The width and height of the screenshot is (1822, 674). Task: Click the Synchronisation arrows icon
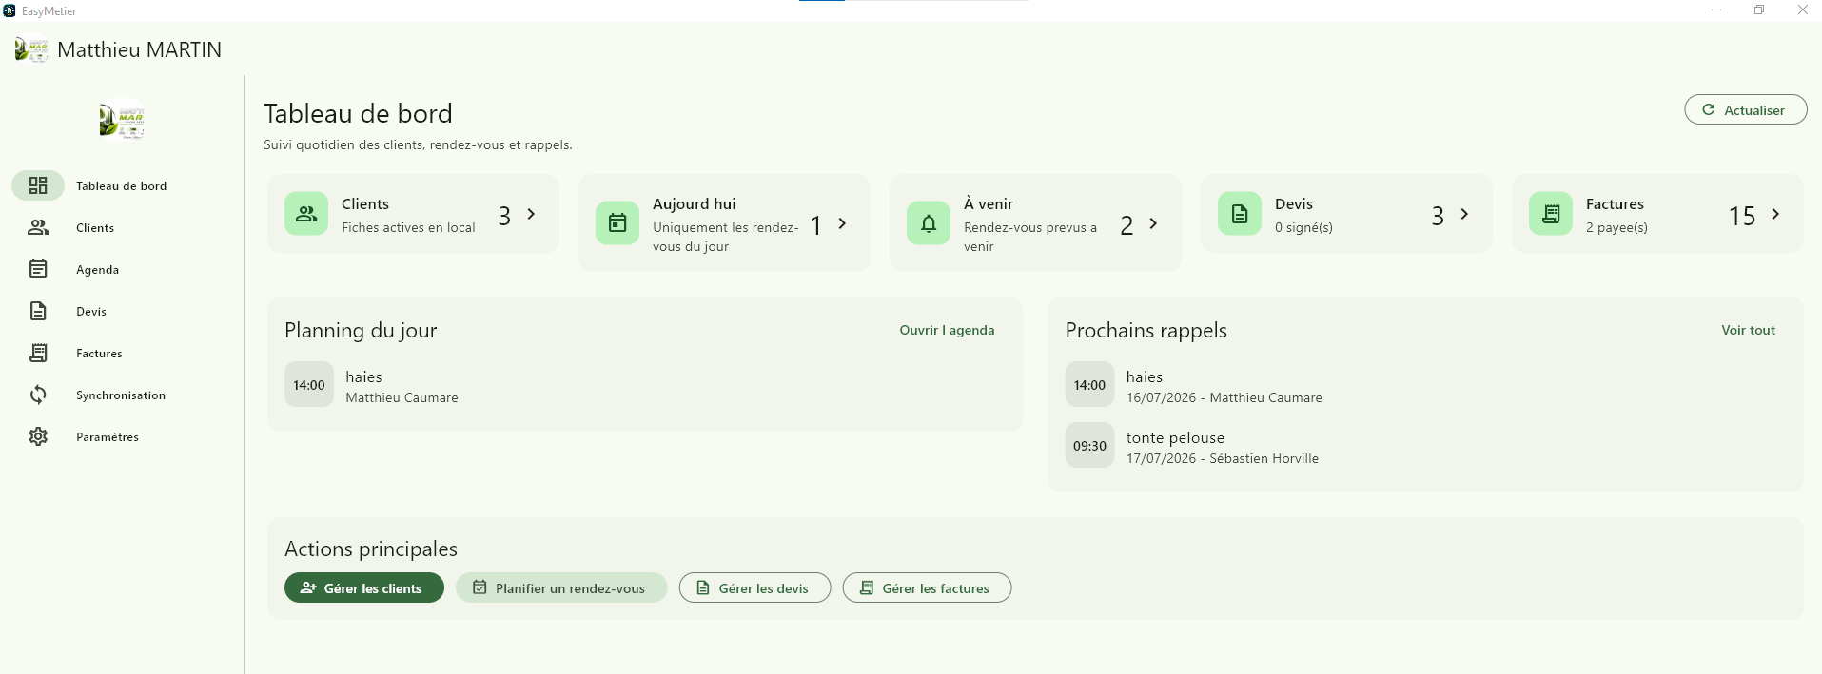[38, 395]
